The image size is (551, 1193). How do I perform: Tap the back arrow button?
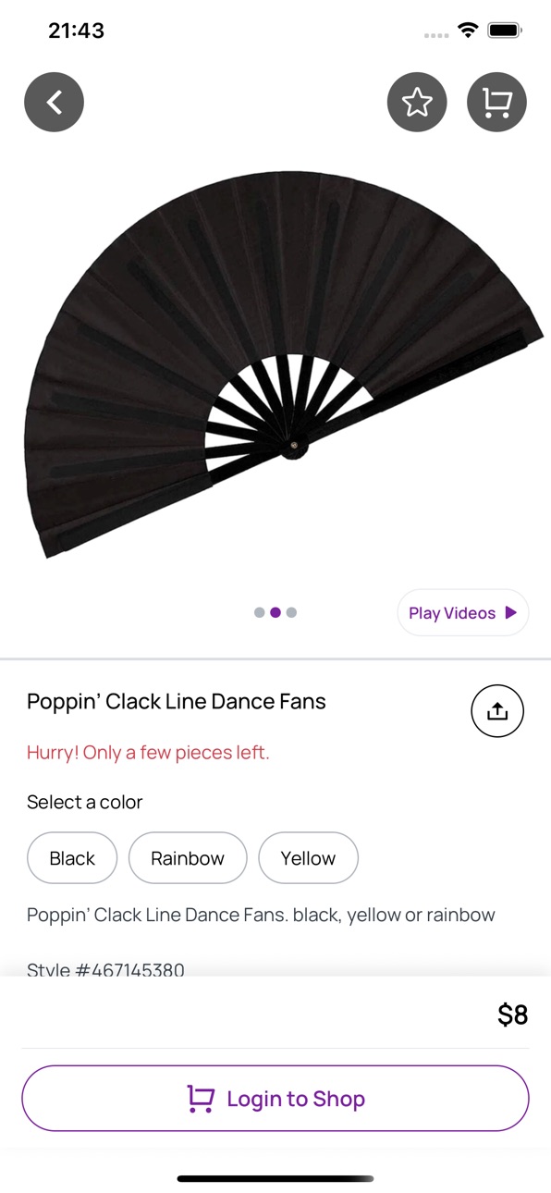[54, 102]
